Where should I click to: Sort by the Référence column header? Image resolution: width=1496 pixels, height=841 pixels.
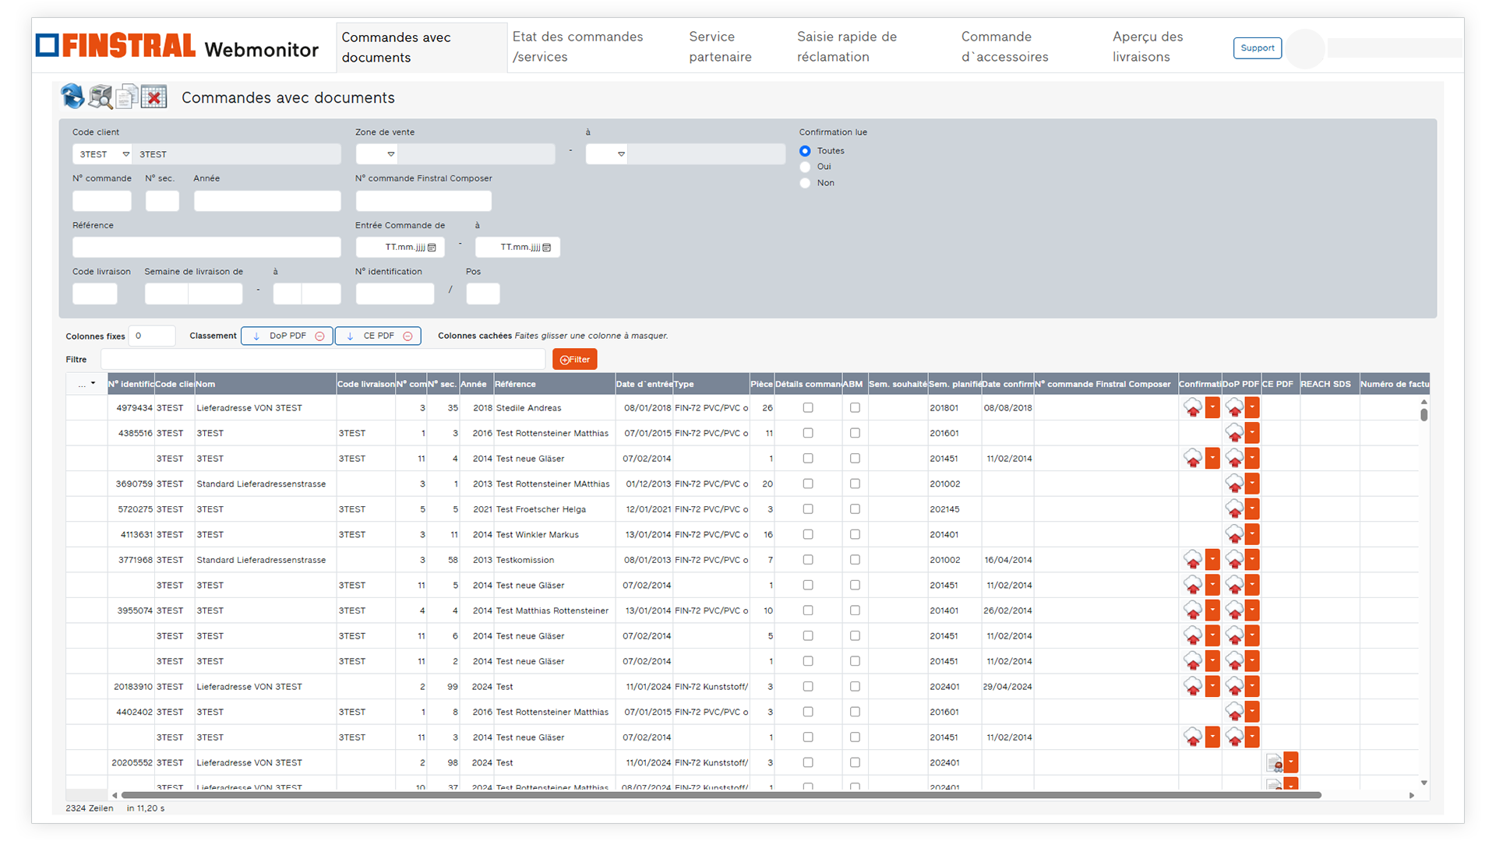[x=554, y=384]
